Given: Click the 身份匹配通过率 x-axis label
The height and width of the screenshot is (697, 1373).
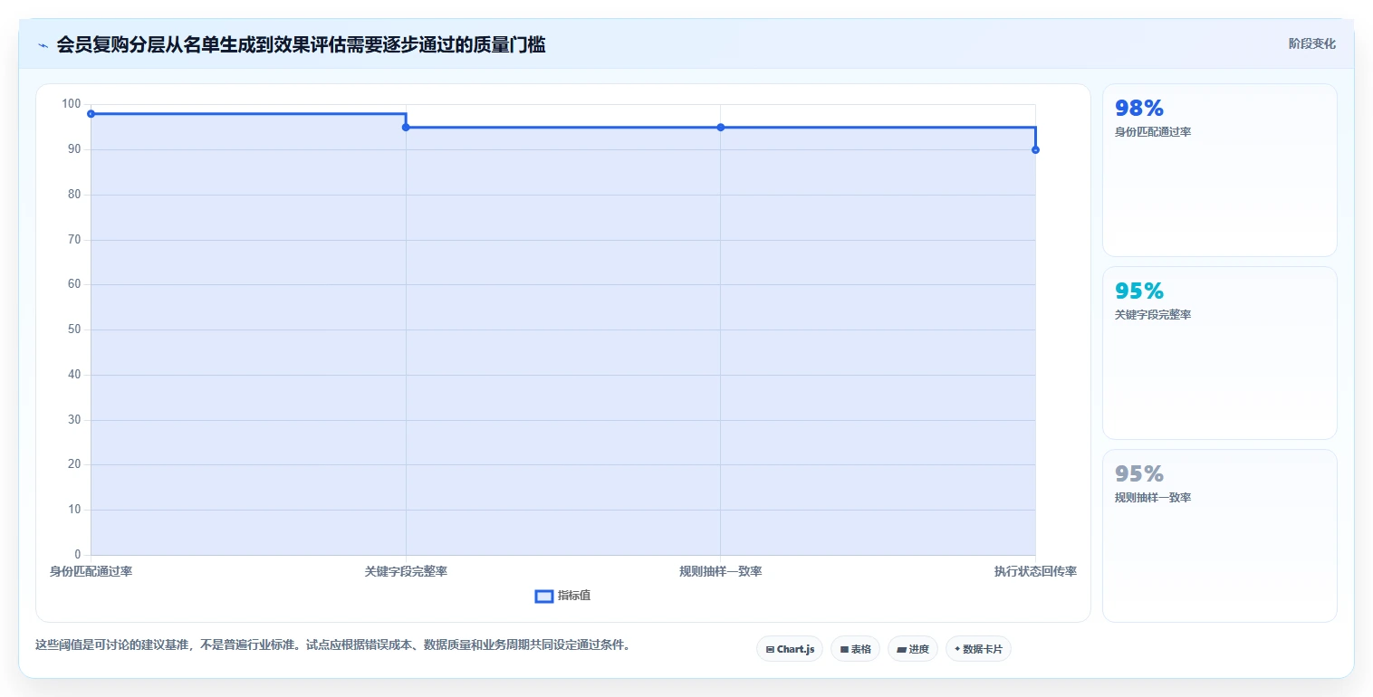Looking at the screenshot, I should tap(91, 572).
